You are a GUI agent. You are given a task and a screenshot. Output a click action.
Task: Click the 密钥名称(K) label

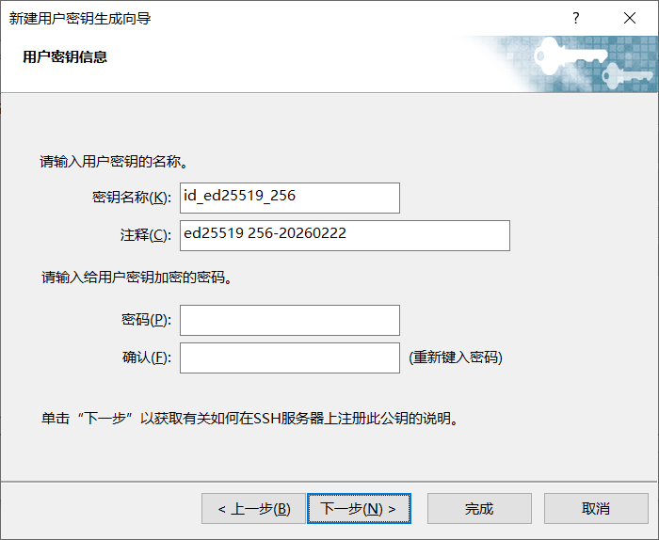(x=132, y=198)
